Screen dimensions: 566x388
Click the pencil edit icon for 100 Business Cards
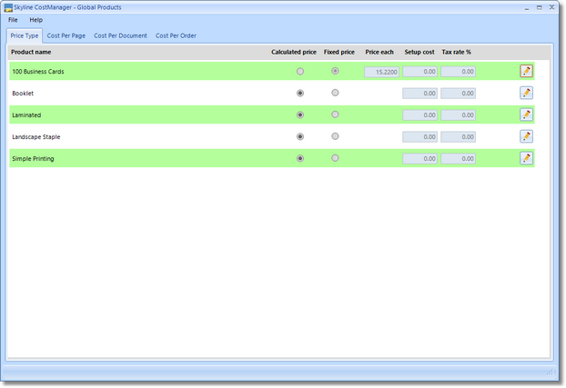[x=526, y=71]
